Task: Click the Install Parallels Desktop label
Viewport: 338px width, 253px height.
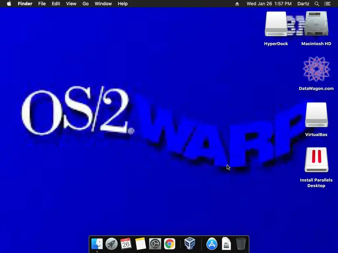Action: click(316, 183)
